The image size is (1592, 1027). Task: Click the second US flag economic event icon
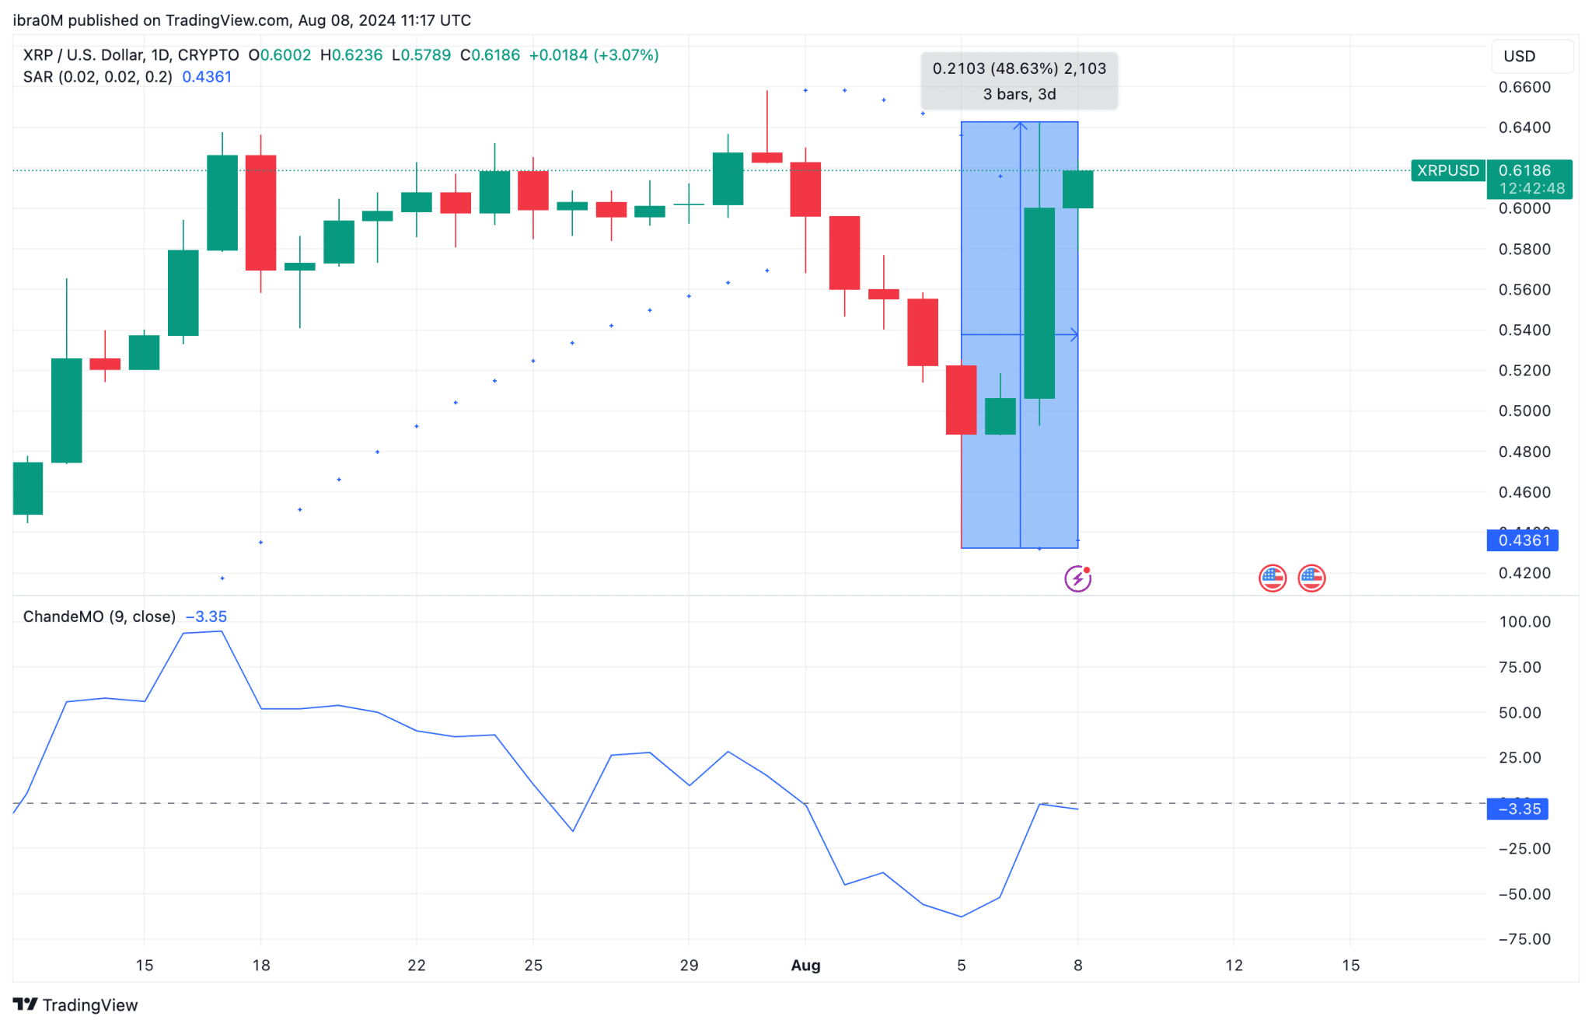click(x=1311, y=578)
